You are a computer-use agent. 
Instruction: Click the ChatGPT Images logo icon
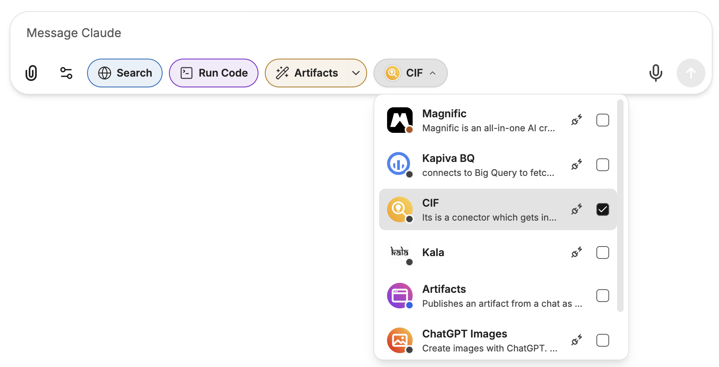point(400,340)
